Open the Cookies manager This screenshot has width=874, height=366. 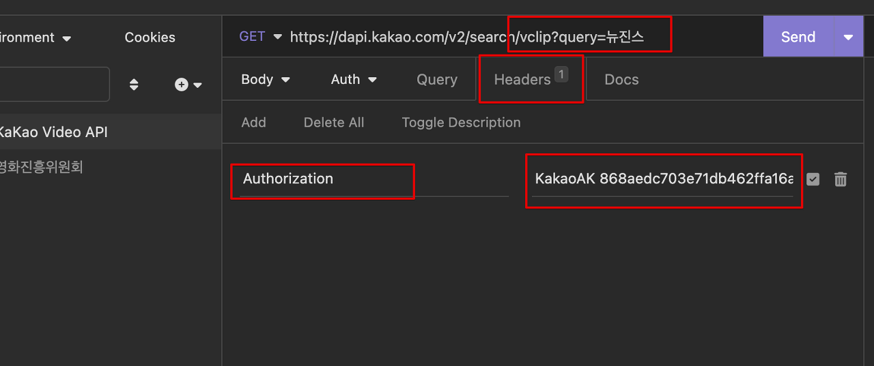[x=150, y=37]
